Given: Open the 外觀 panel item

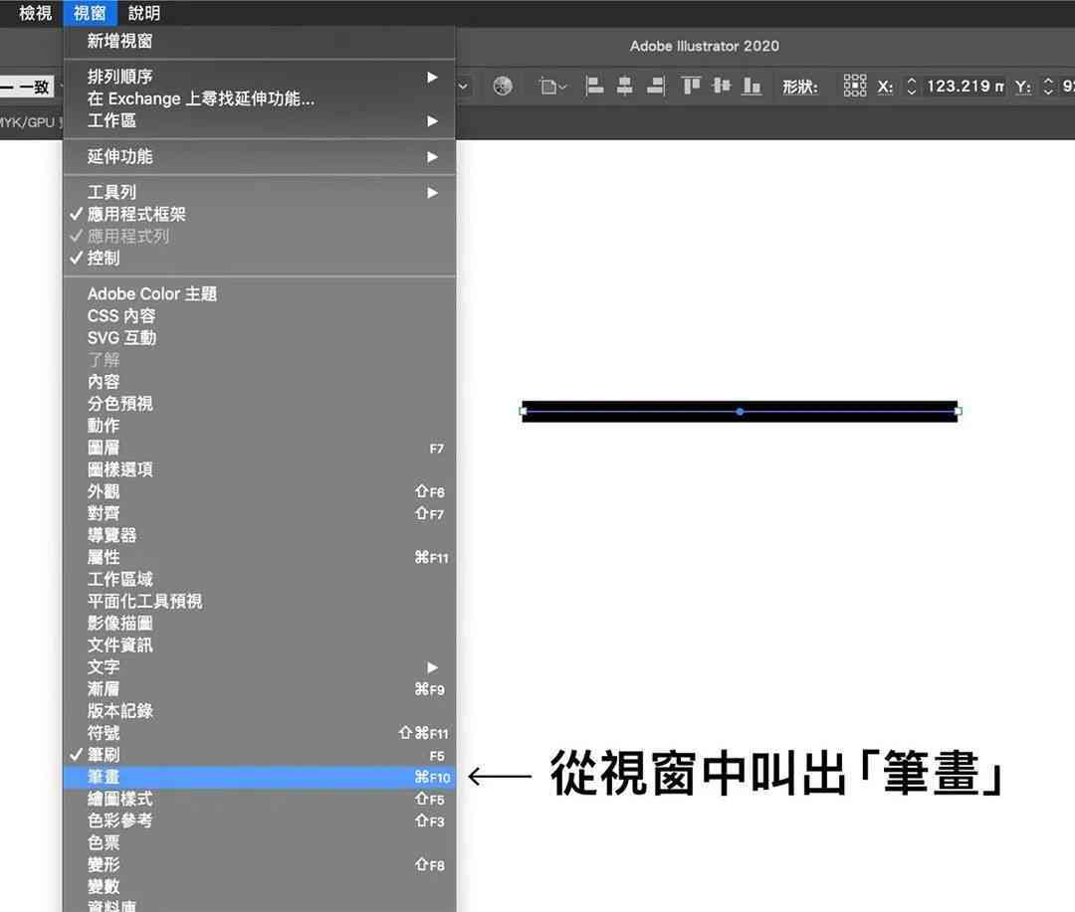Looking at the screenshot, I should 259,492.
